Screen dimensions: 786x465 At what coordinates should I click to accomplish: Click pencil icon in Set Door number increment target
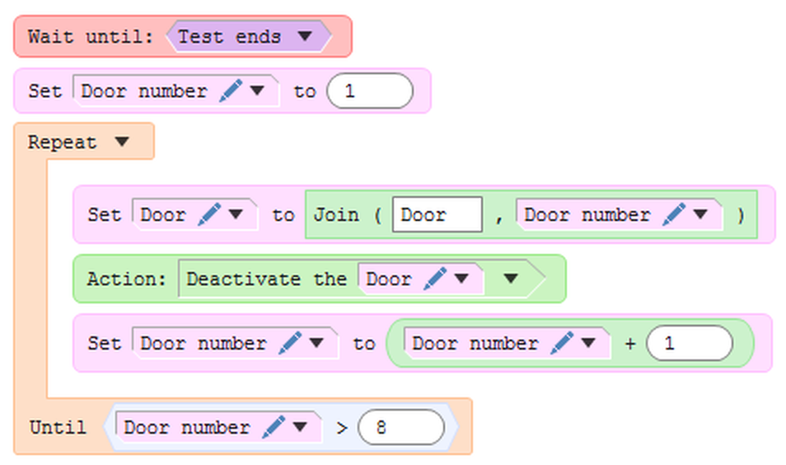289,344
